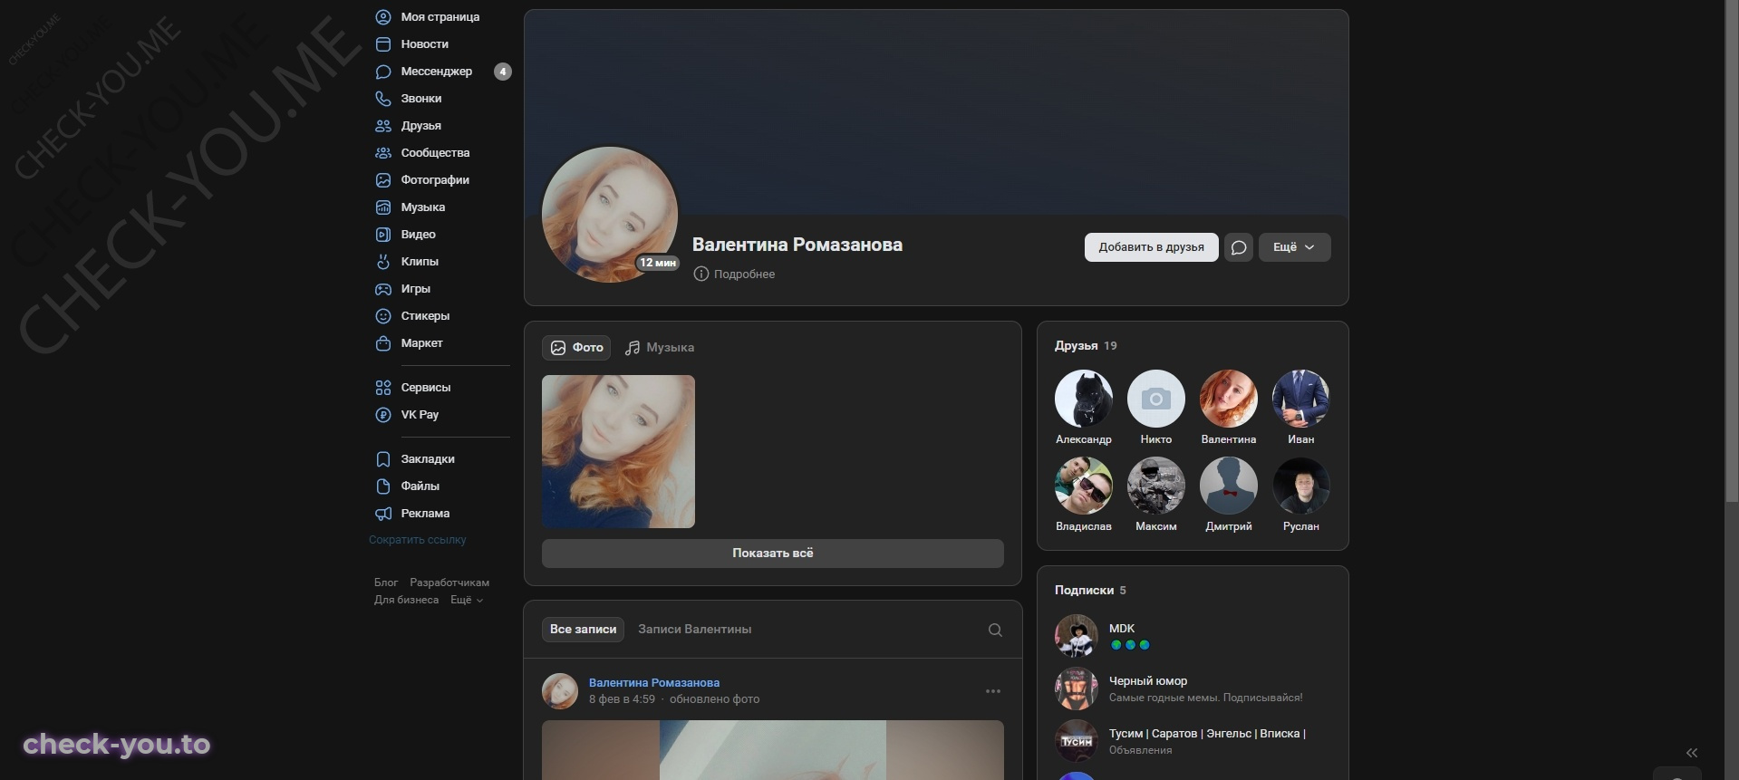The height and width of the screenshot is (780, 1739).
Task: Switch to the Фото tab
Action: pyautogui.click(x=576, y=348)
